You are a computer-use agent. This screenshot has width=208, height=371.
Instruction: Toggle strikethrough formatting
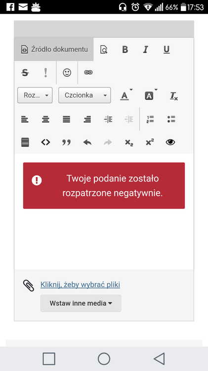coord(25,73)
